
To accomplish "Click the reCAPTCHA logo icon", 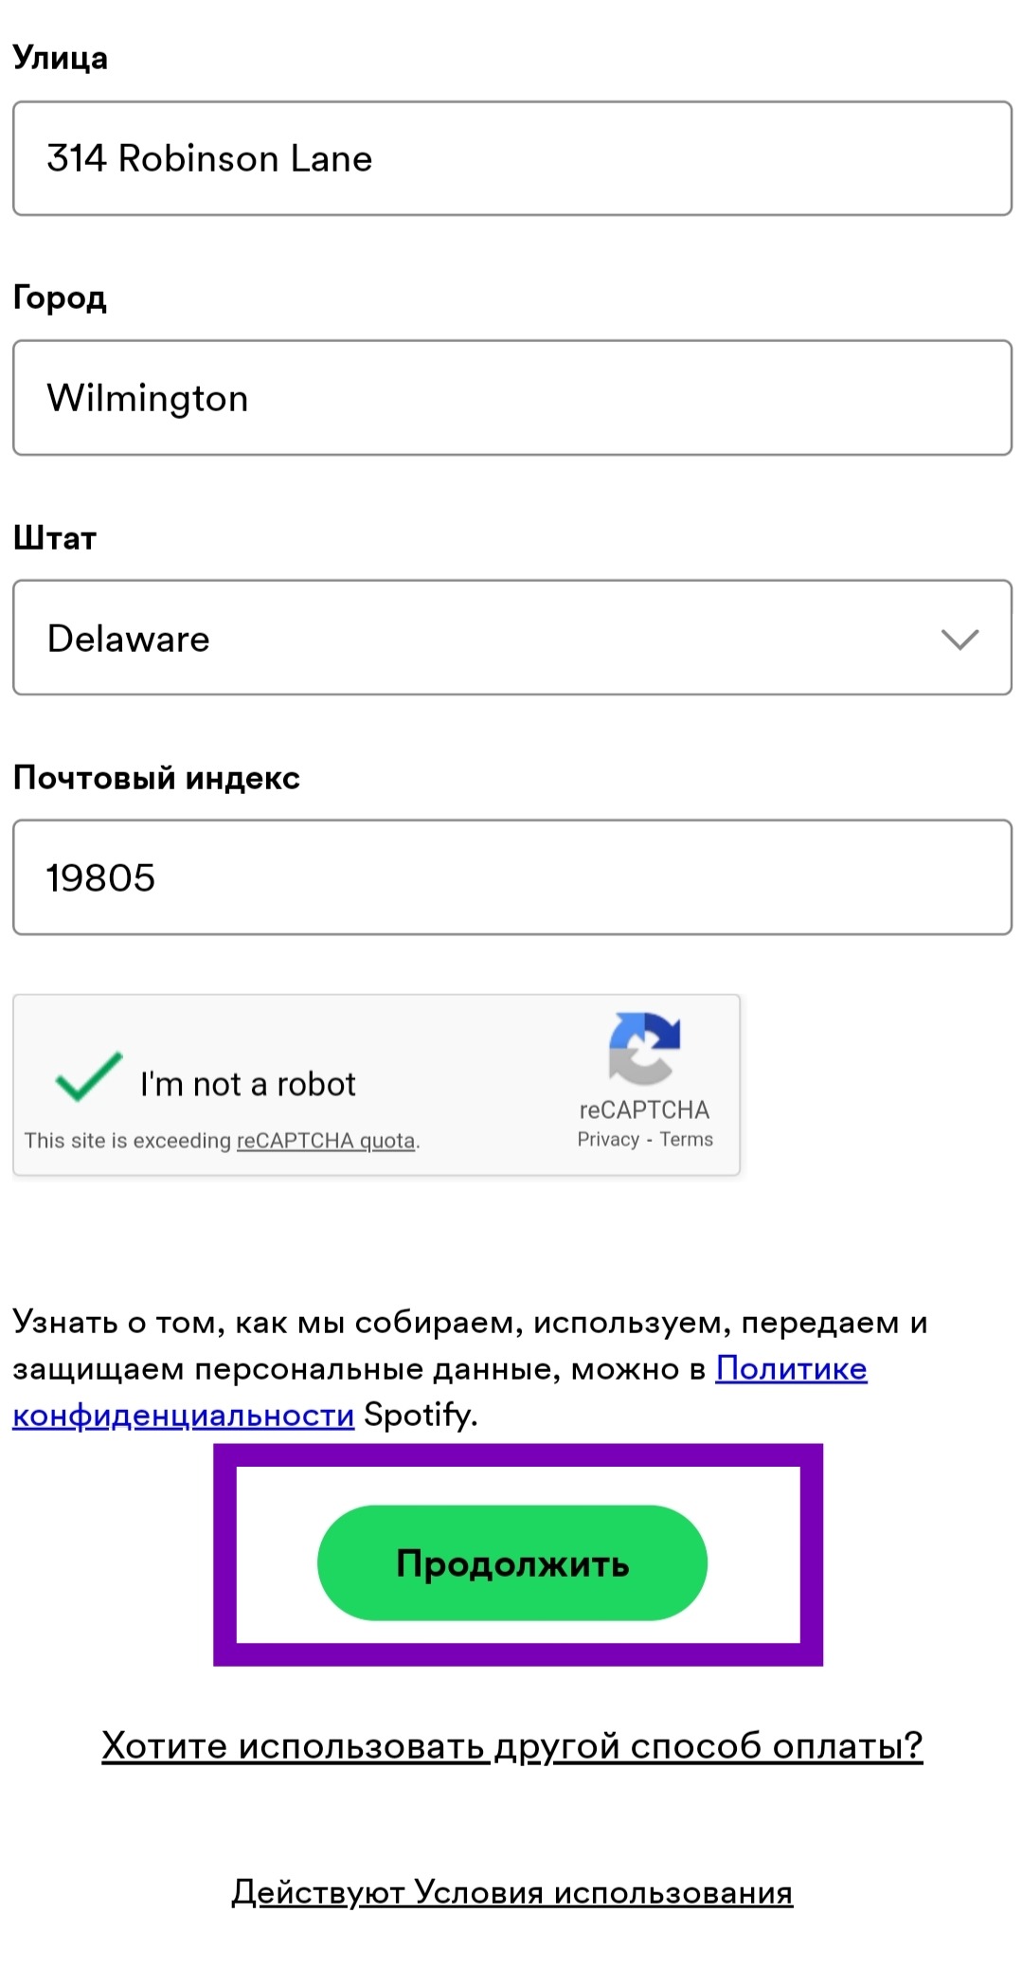I will click(643, 1047).
